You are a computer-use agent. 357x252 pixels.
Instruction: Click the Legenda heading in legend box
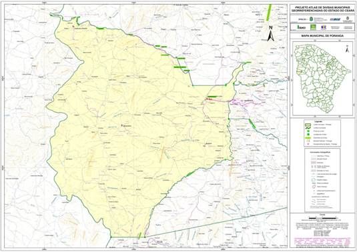tap(318, 122)
